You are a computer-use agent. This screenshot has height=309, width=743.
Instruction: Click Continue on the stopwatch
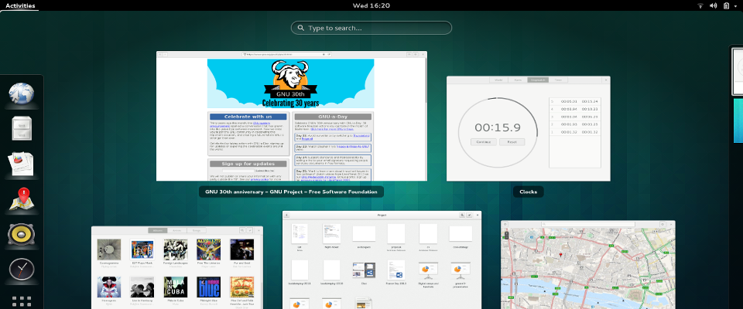[x=483, y=142]
